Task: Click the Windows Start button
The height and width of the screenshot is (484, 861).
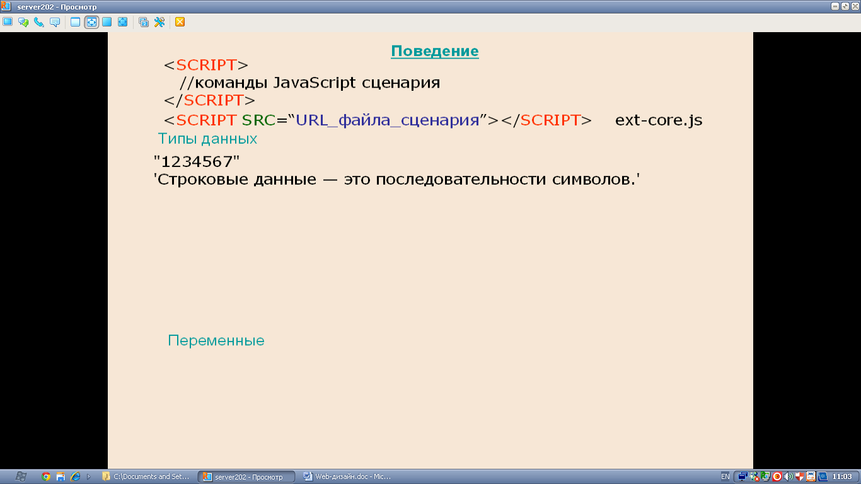Action: click(x=20, y=476)
